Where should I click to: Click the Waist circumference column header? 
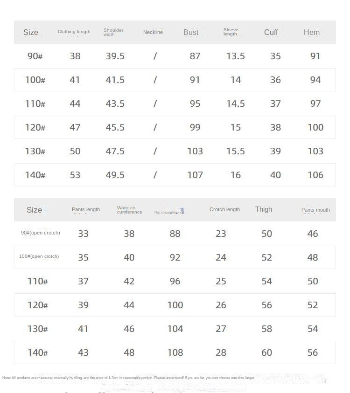click(129, 210)
